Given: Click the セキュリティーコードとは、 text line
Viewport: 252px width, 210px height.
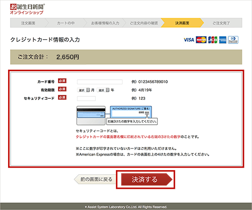Looking at the screenshot, I should [97, 131].
